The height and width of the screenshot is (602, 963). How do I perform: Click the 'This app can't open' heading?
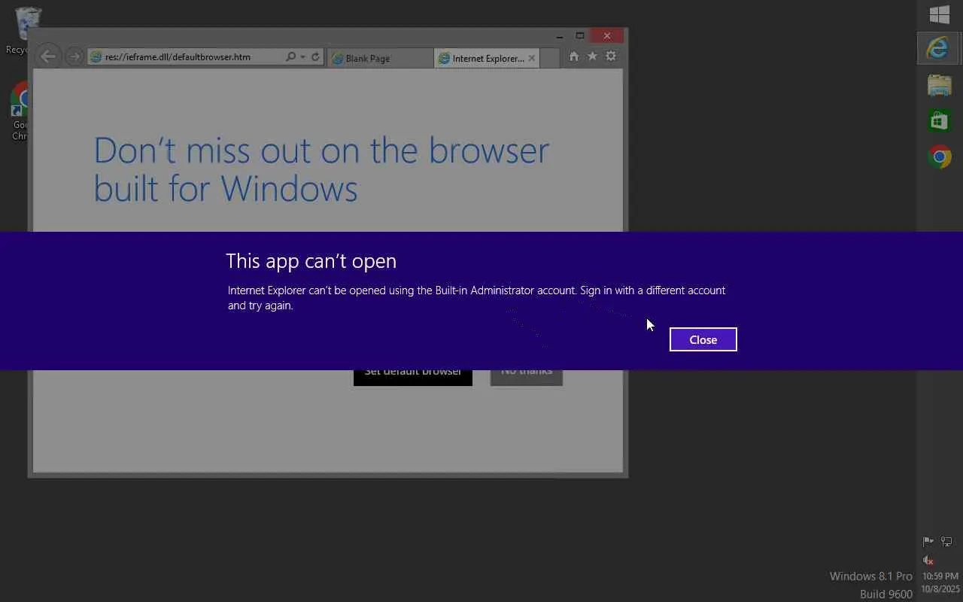311,261
